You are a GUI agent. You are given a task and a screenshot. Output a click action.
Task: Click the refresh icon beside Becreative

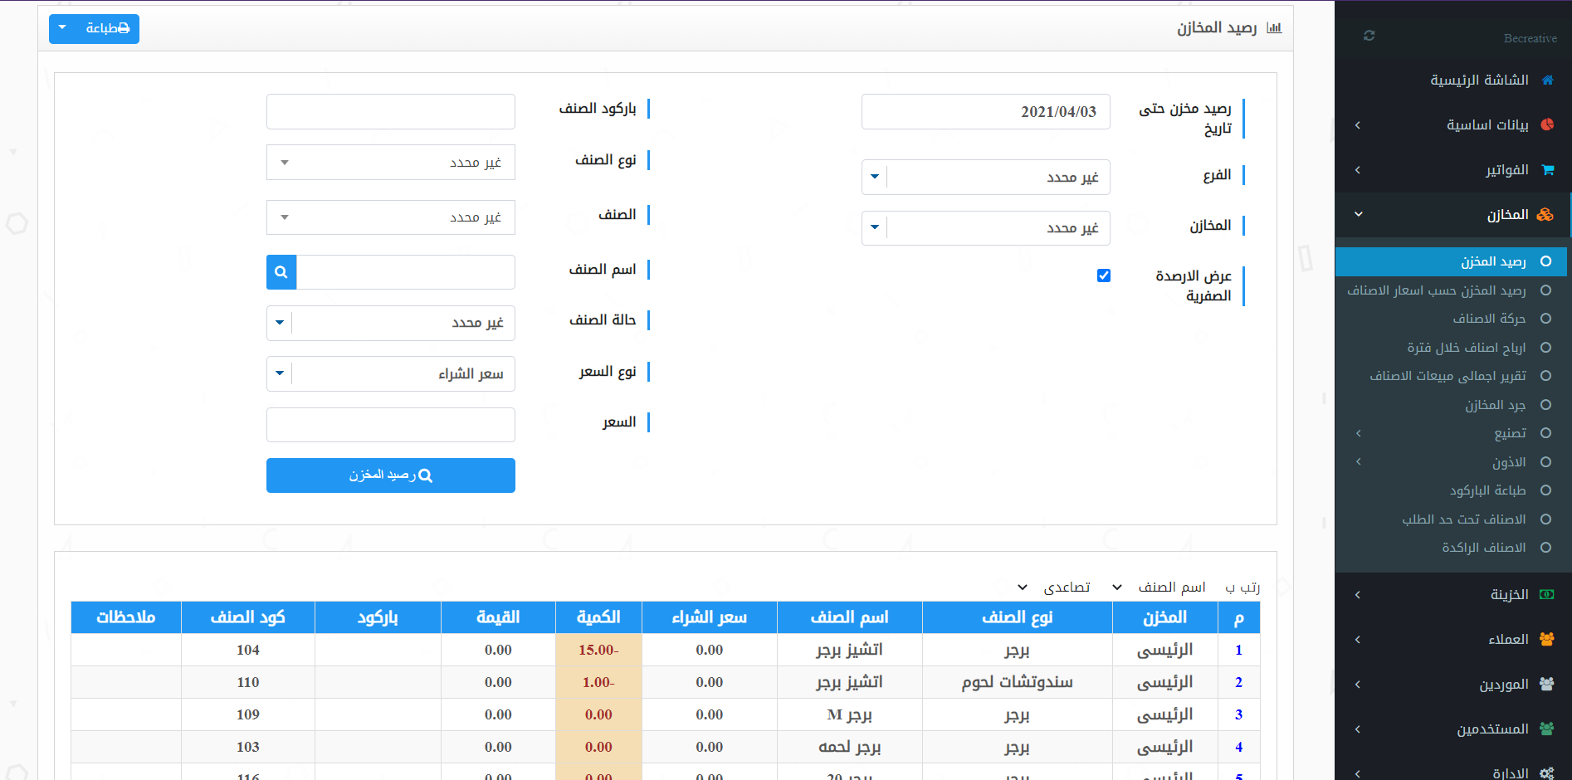[1369, 36]
